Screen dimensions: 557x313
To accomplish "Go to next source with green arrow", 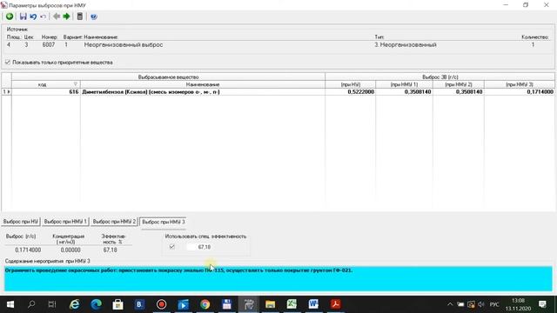I will pos(66,17).
